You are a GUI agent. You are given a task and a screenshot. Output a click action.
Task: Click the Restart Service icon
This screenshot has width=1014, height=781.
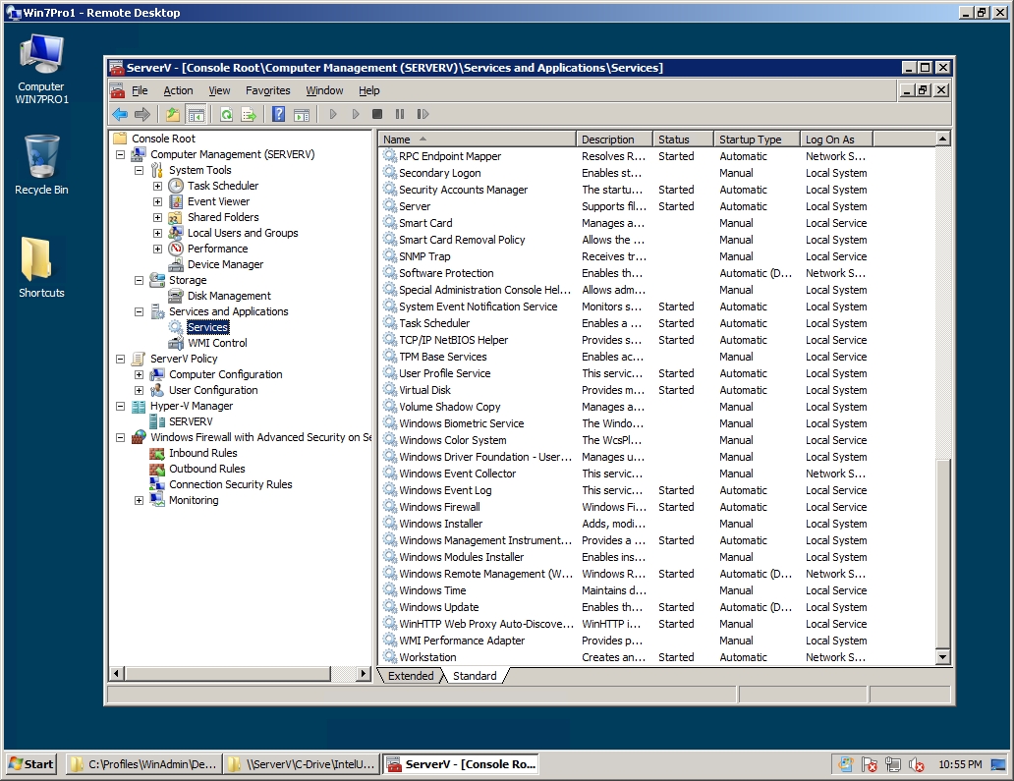(422, 114)
